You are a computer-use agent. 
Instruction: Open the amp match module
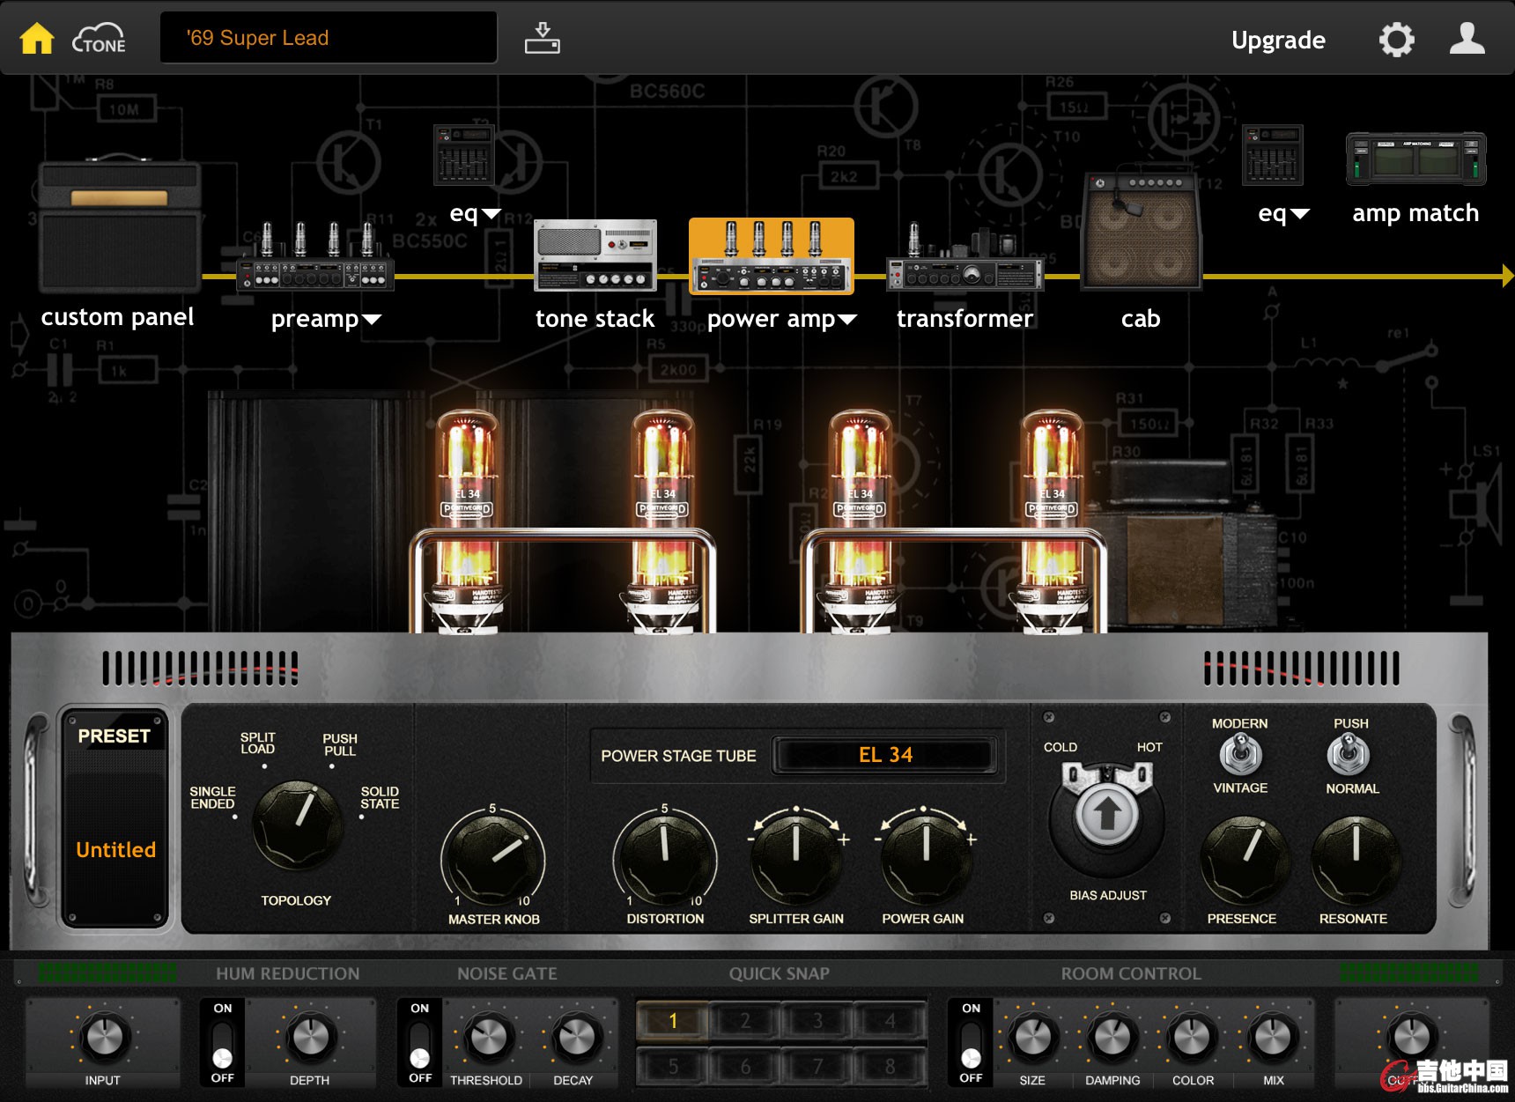1415,159
